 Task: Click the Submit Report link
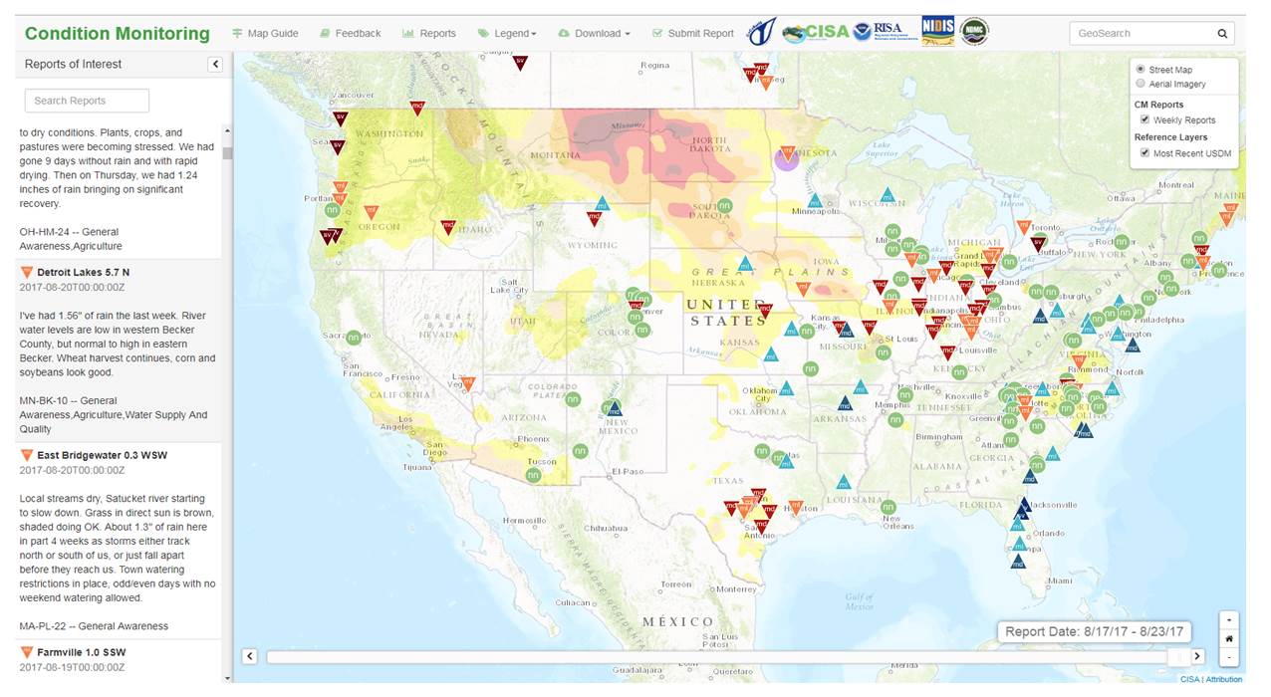pos(693,34)
